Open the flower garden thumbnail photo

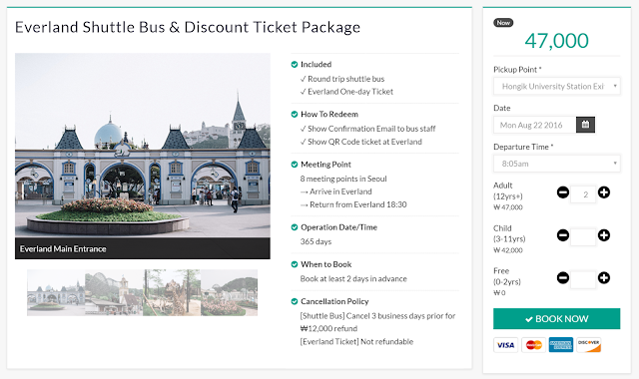tap(229, 292)
